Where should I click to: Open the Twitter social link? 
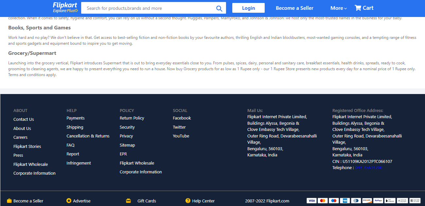(x=179, y=127)
